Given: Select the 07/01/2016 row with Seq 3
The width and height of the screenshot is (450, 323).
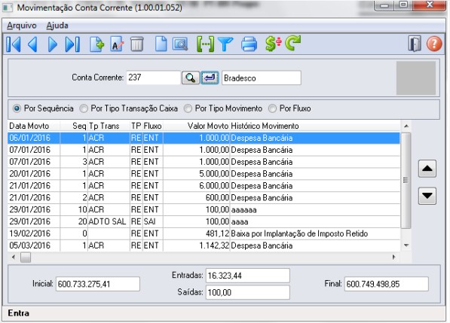Looking at the screenshot, I should (x=204, y=162).
